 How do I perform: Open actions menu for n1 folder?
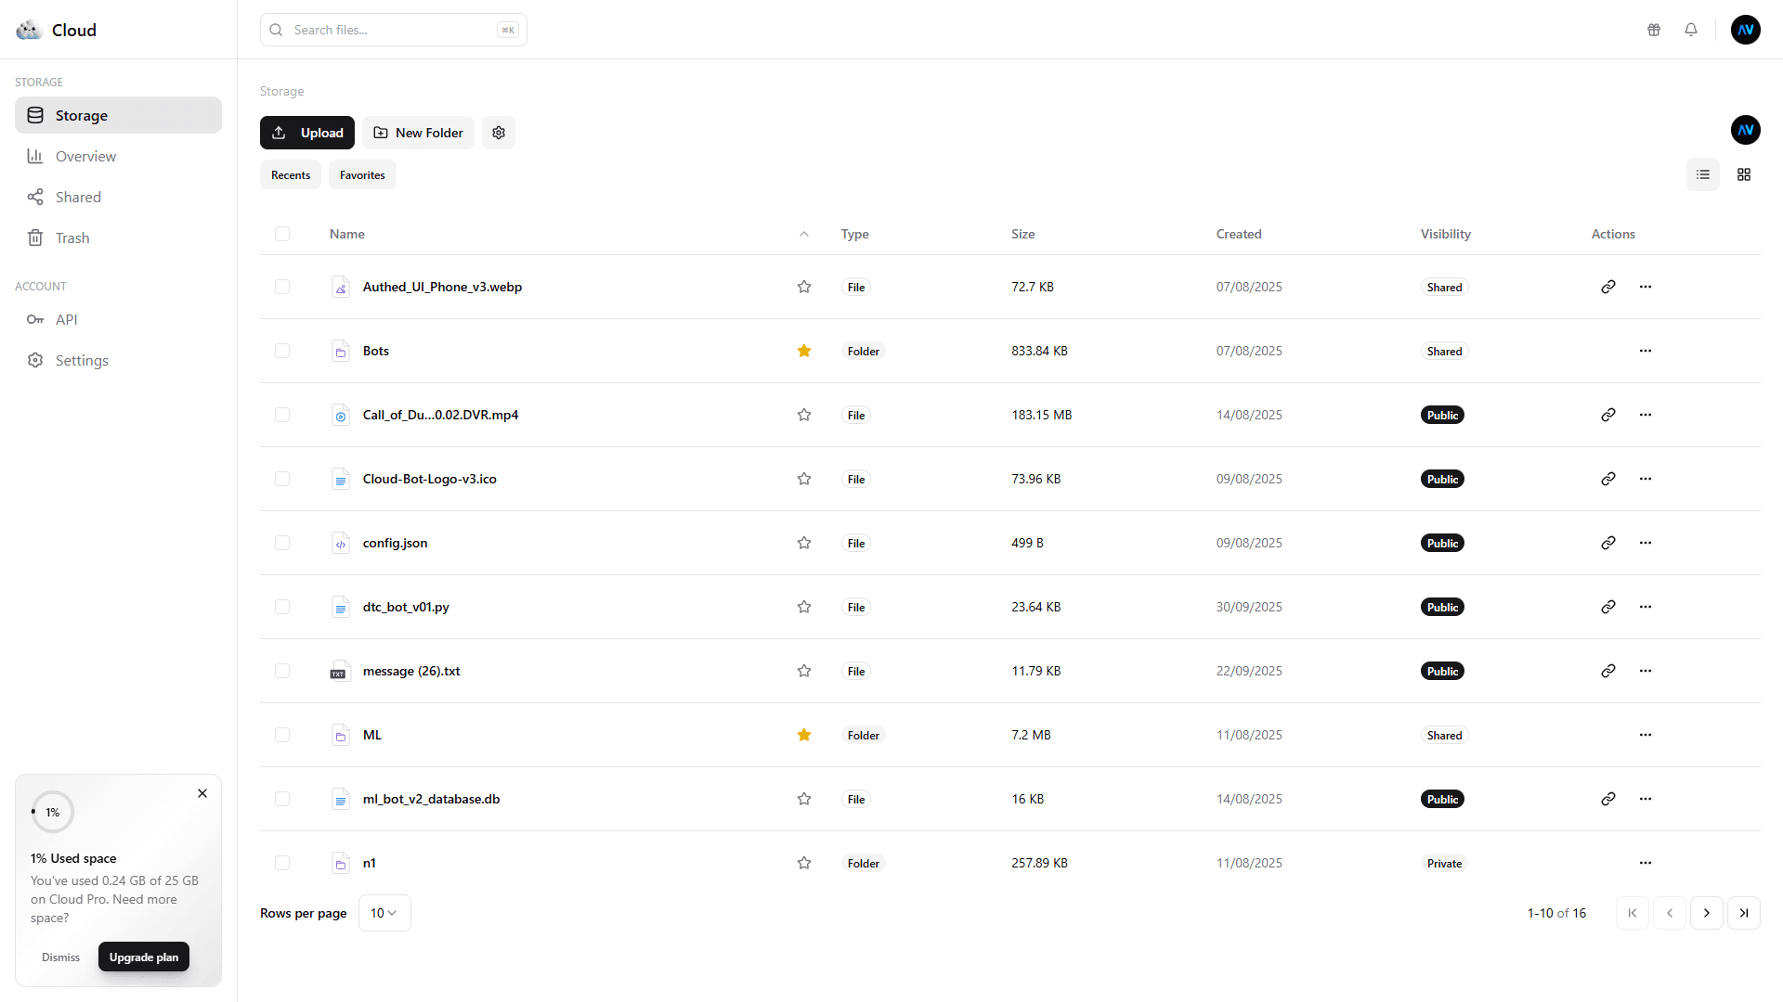(x=1646, y=863)
